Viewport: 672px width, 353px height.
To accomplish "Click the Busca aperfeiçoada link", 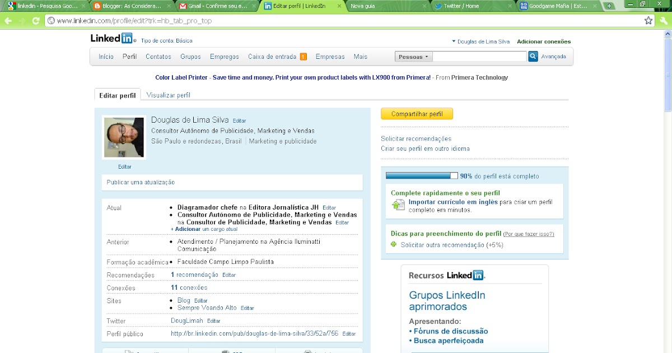I will pos(449,341).
